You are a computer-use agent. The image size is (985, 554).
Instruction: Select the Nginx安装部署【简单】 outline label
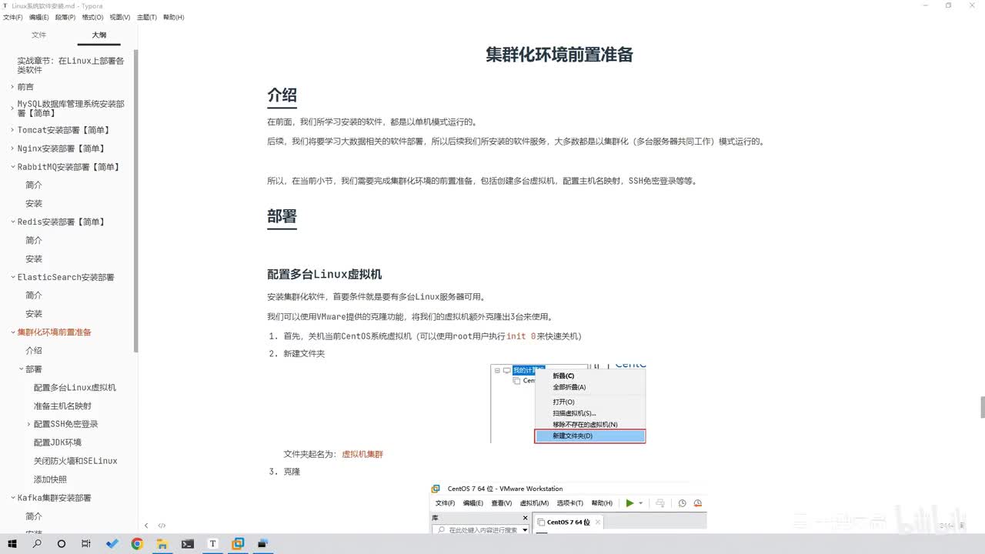pyautogui.click(x=62, y=149)
